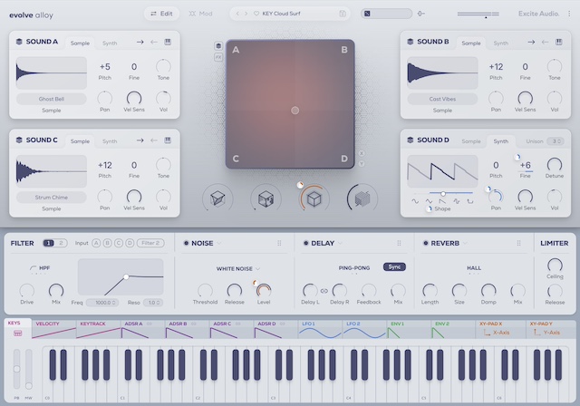Click the Sound B keyboard range icon
The width and height of the screenshot is (580, 406).
[558, 42]
